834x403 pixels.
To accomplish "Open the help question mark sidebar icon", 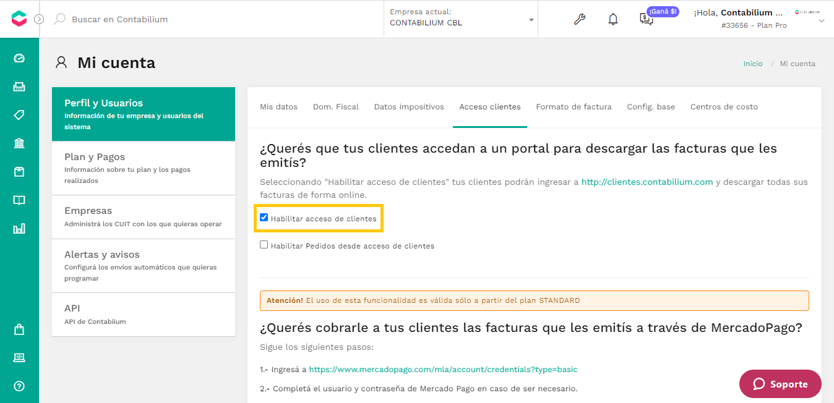I will coord(19,386).
